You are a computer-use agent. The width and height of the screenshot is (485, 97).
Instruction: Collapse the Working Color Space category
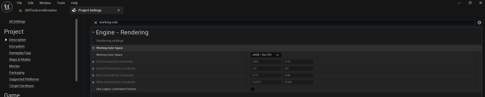pyautogui.click(x=93, y=48)
